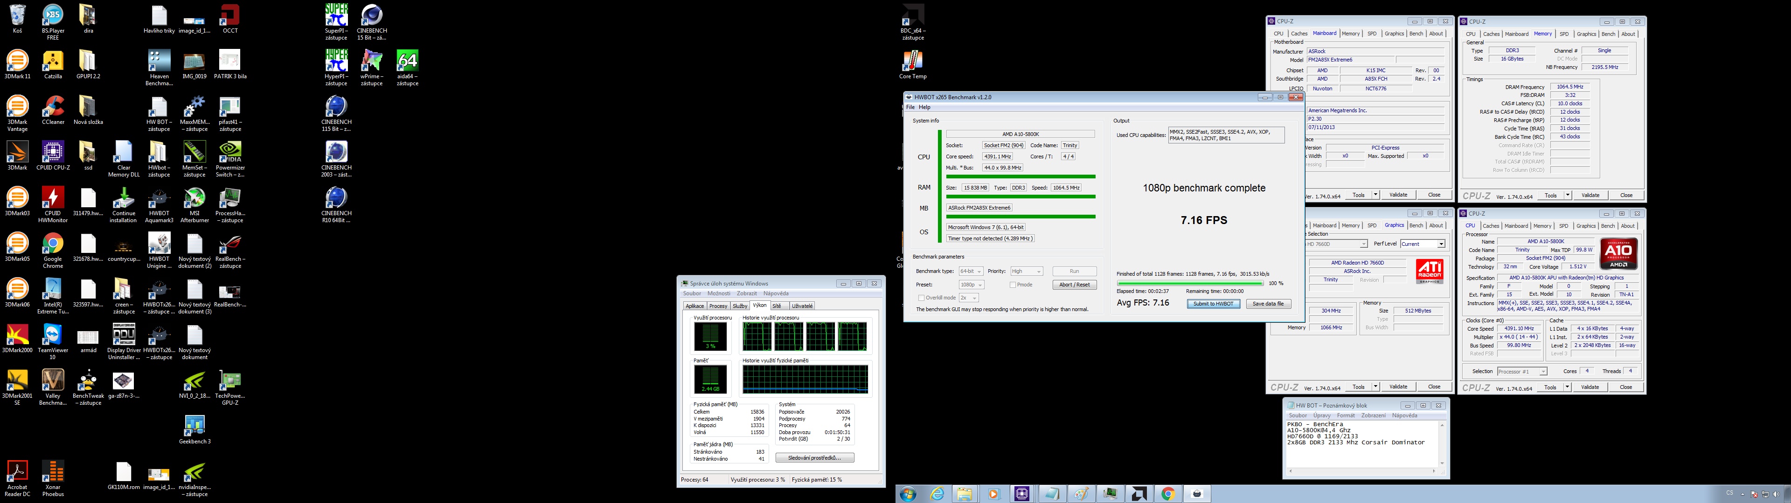Screen dimensions: 1791x503
Task: Show hidden tray icons arrow
Action: click(x=1743, y=494)
